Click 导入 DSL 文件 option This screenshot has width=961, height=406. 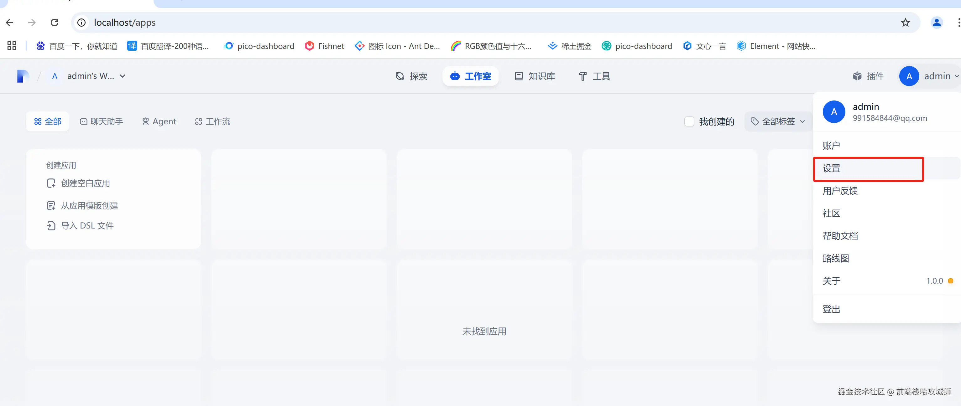tap(87, 226)
